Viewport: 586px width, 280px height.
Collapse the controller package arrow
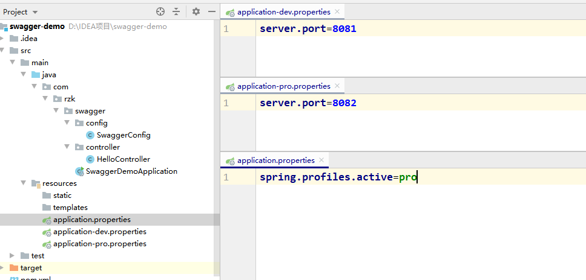pyautogui.click(x=67, y=147)
